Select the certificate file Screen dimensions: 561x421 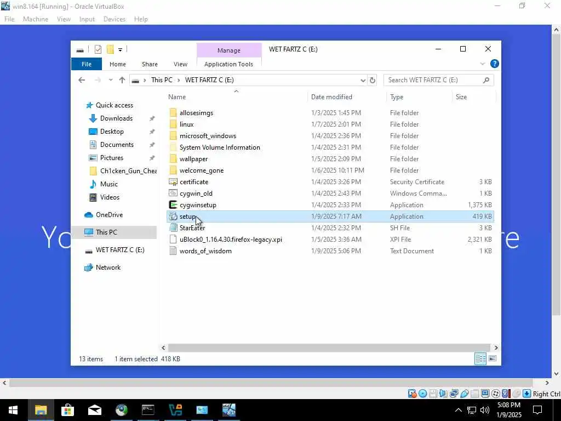(x=194, y=182)
